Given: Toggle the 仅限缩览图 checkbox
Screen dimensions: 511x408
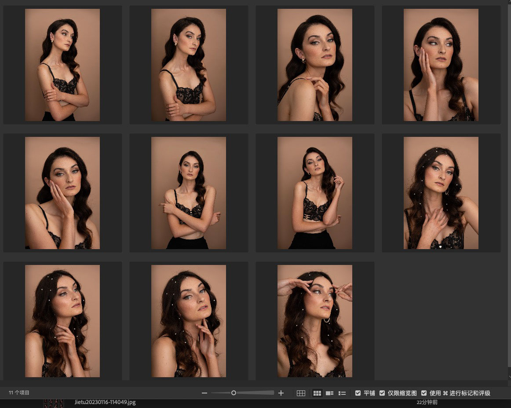Looking at the screenshot, I should point(382,393).
